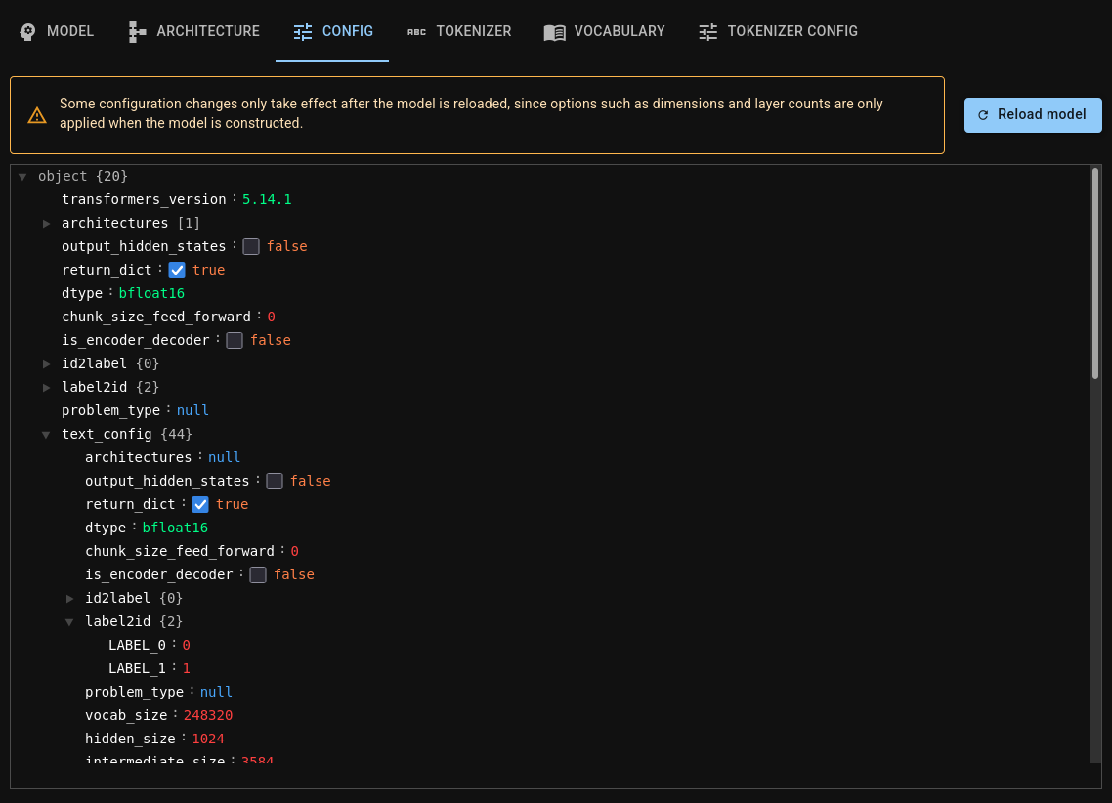Click text_config dtype value bfloat16

point(175,528)
